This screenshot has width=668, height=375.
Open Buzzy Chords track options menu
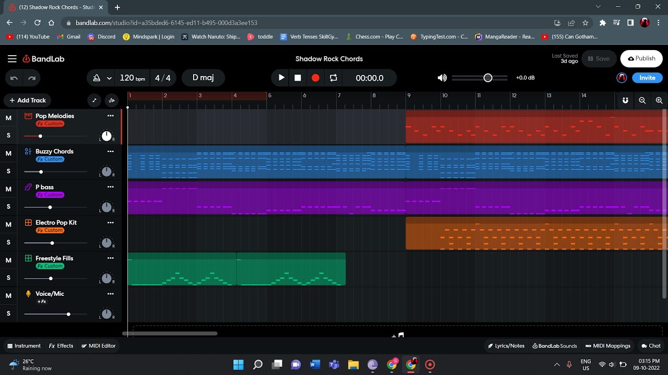point(110,151)
